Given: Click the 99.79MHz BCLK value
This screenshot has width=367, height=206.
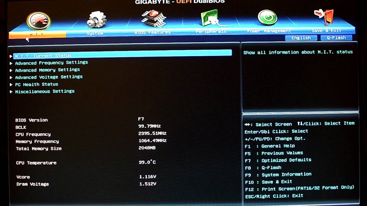Looking at the screenshot, I should 150,126.
